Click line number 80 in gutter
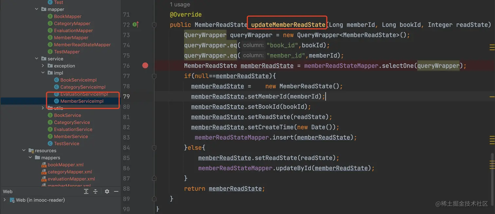This screenshot has height=214, width=495. tap(126, 107)
